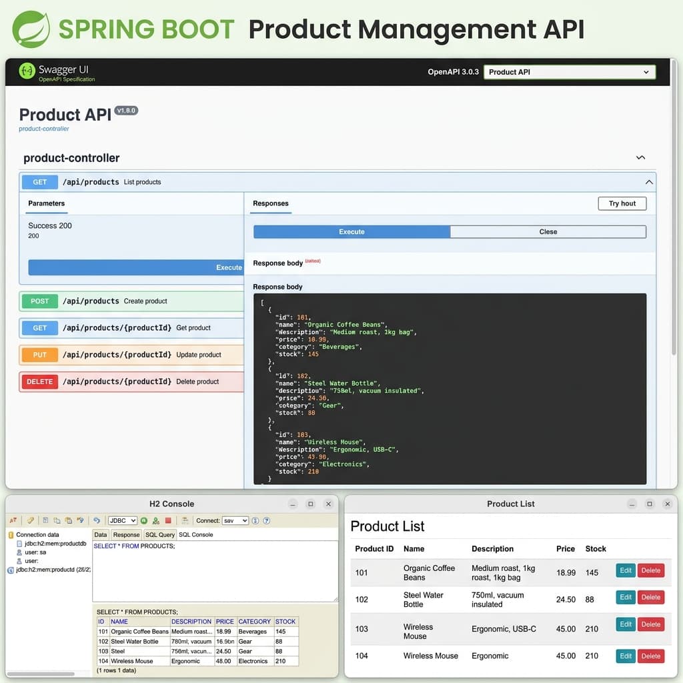This screenshot has width=683, height=683.
Task: Select the 'user: sa' tree entry
Action: [31, 552]
